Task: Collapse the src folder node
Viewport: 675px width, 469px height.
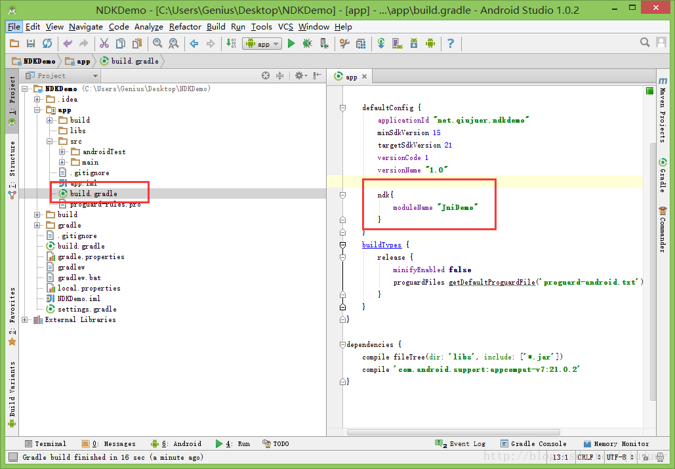Action: coord(49,141)
